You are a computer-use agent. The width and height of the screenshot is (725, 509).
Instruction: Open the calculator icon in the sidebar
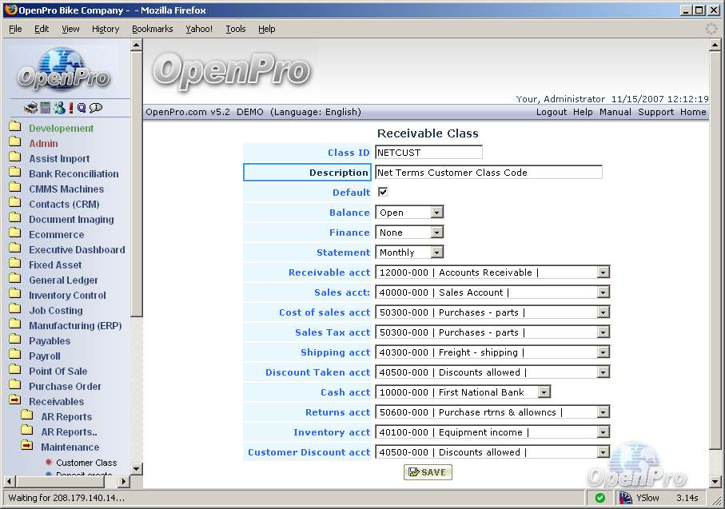(46, 108)
